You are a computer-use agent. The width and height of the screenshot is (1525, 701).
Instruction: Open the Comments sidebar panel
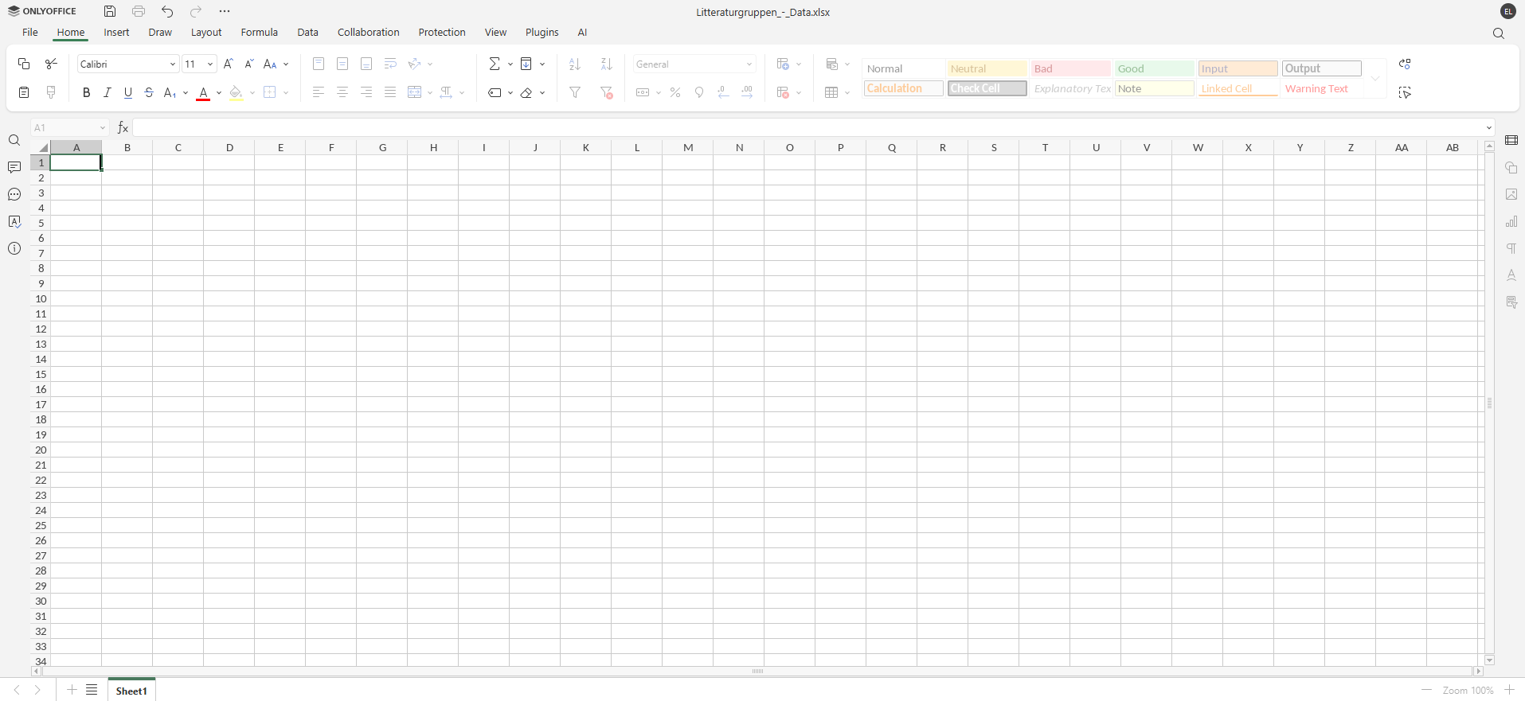(x=14, y=167)
